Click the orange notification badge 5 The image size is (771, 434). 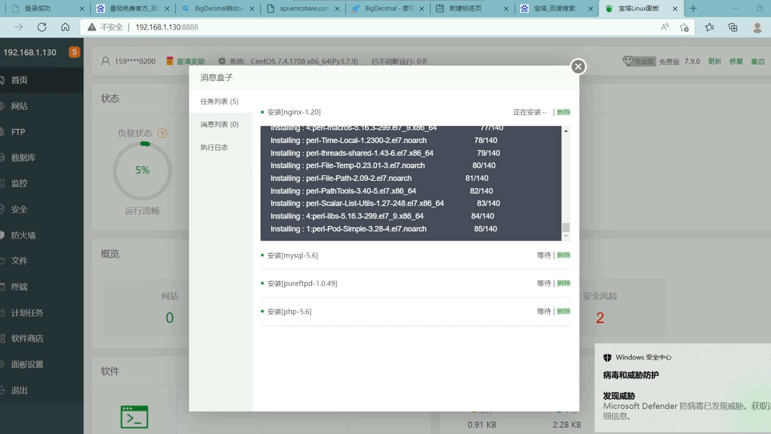[x=74, y=52]
